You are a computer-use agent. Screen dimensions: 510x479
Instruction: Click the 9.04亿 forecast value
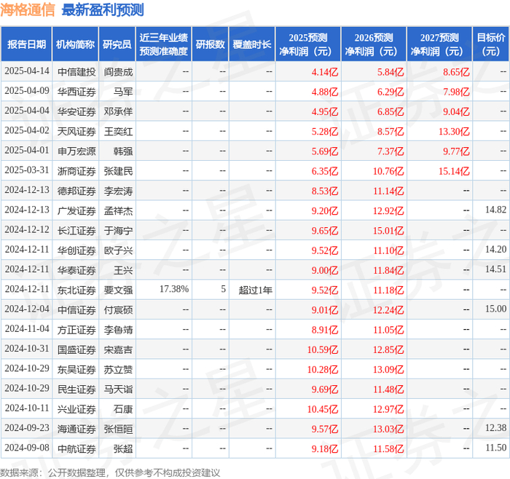pos(456,112)
